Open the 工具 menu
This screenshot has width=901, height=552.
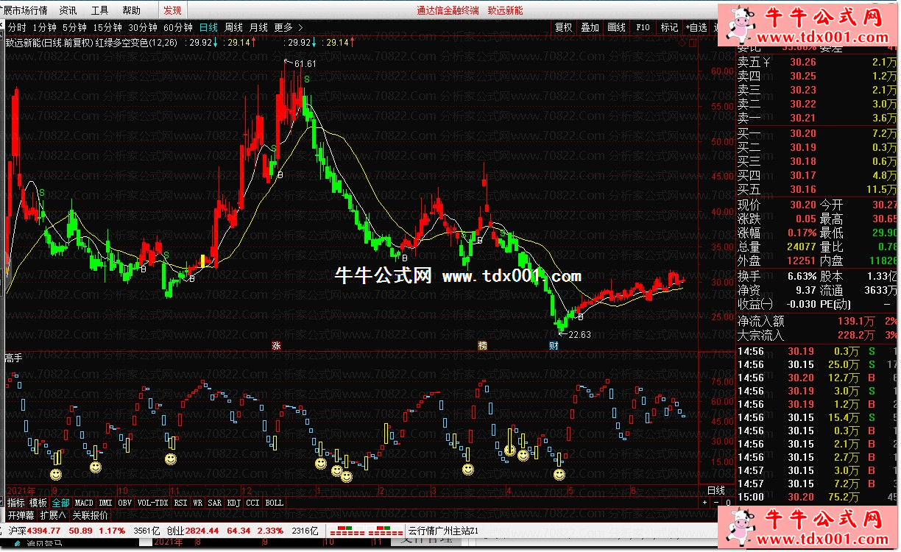[x=99, y=10]
